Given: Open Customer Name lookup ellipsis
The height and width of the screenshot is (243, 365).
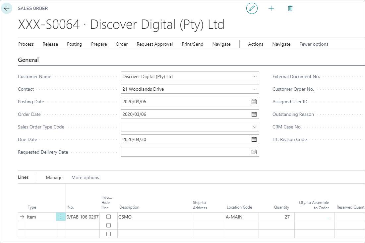Looking at the screenshot, I should [x=254, y=76].
